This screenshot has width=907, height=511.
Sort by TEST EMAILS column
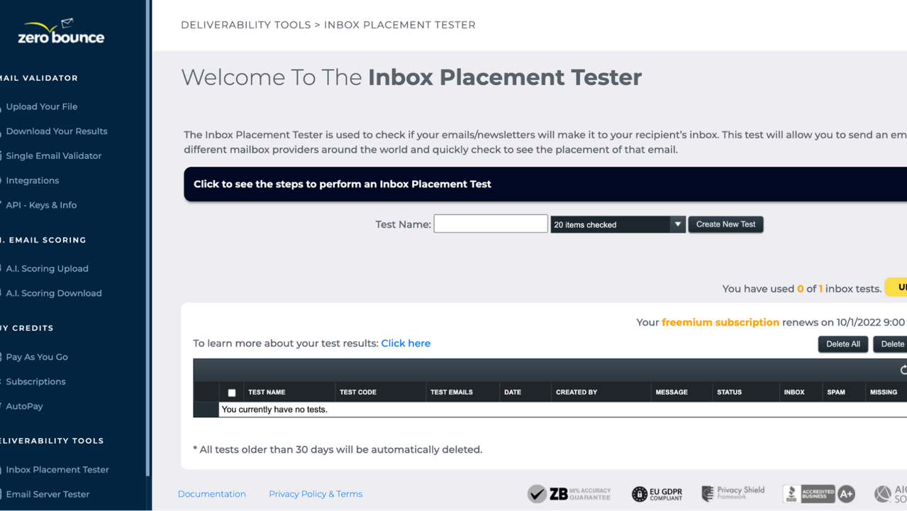452,392
